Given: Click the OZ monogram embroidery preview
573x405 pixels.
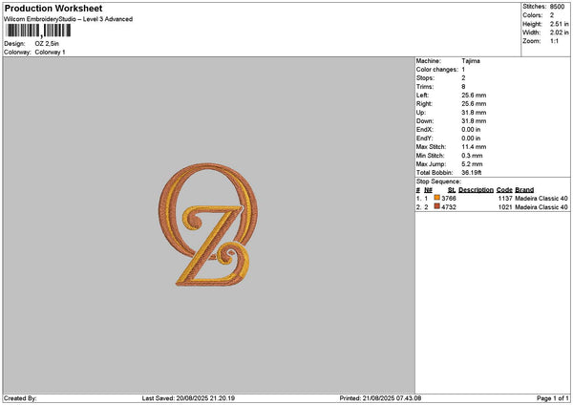Looking at the screenshot, I should point(208,224).
